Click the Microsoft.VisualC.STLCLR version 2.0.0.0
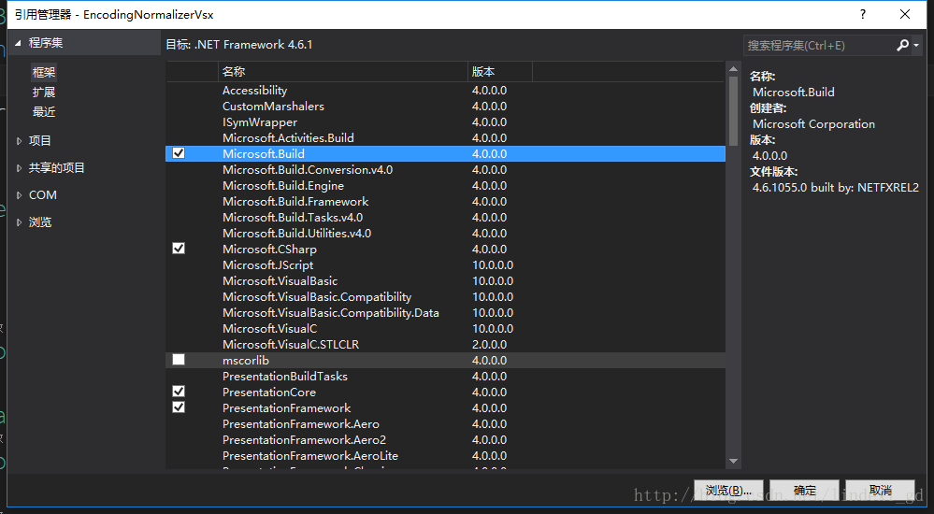The height and width of the screenshot is (514, 934). click(x=489, y=344)
